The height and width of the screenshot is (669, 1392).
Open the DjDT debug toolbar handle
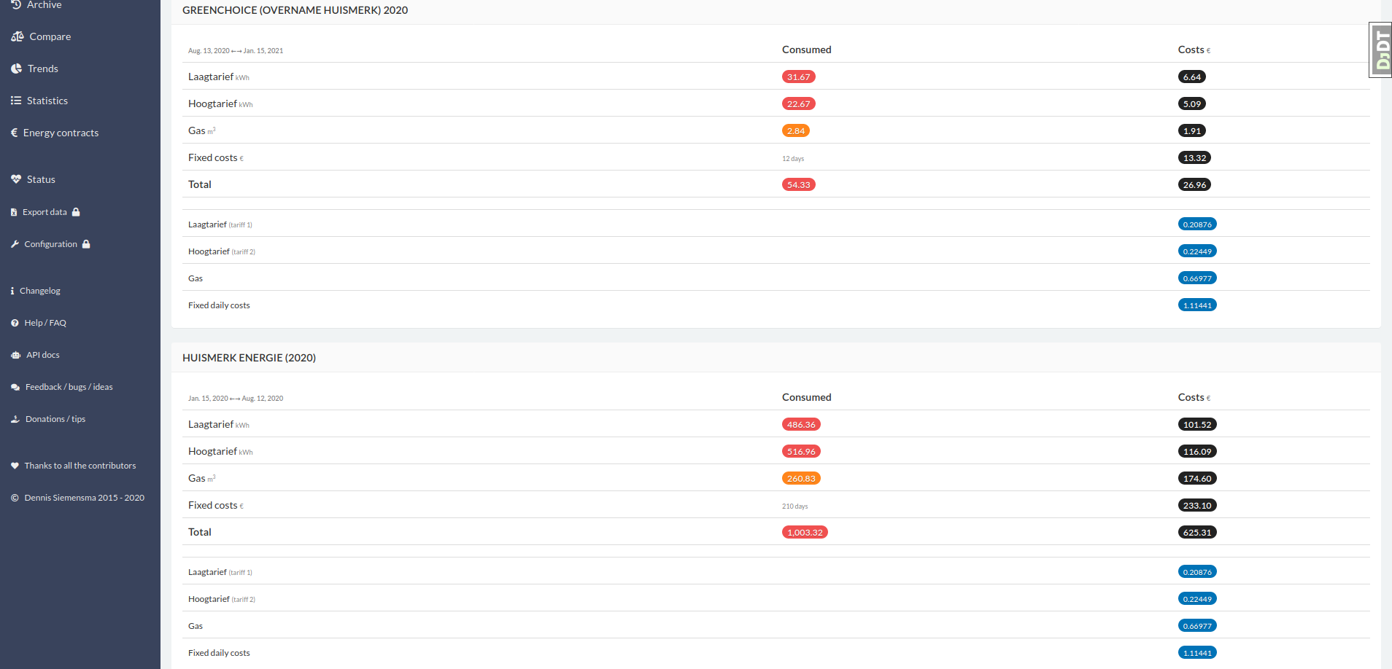pyautogui.click(x=1381, y=50)
